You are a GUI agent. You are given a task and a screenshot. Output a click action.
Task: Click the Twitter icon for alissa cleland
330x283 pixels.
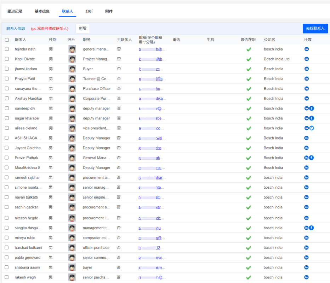(312, 128)
